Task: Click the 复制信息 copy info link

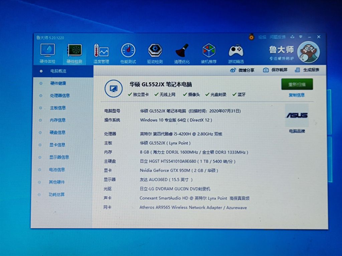Action: 297,95
